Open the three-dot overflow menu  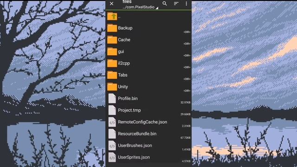[187, 3]
